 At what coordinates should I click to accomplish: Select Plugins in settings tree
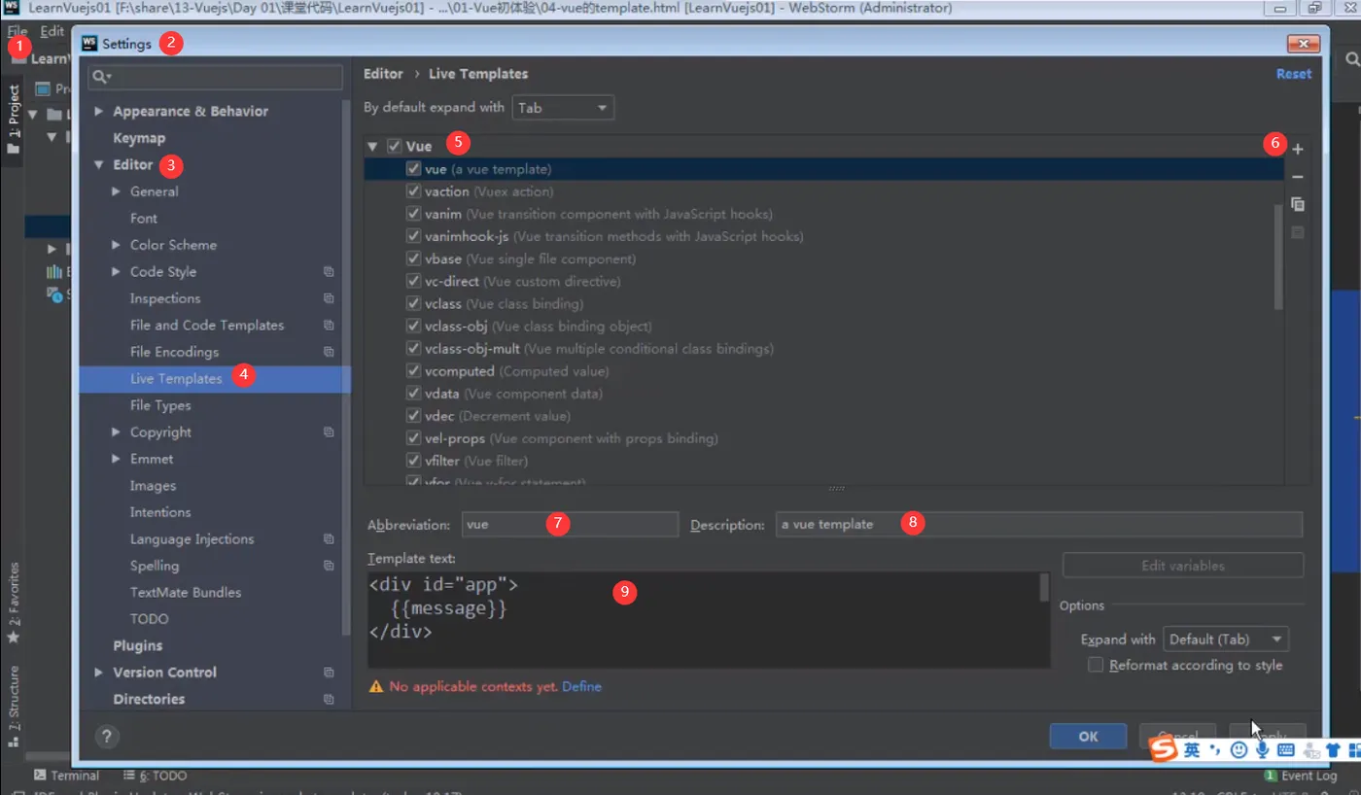click(137, 645)
